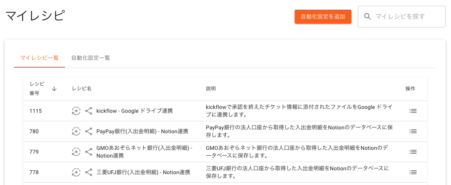Click the レシピ名 column header
451x185 pixels.
(82, 89)
